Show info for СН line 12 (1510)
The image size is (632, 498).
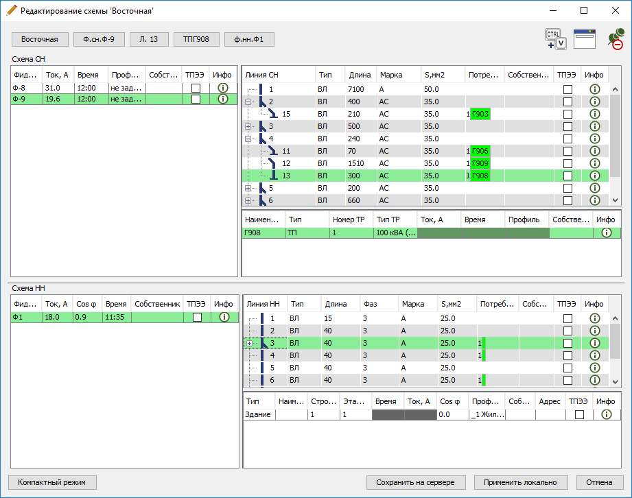click(x=594, y=163)
